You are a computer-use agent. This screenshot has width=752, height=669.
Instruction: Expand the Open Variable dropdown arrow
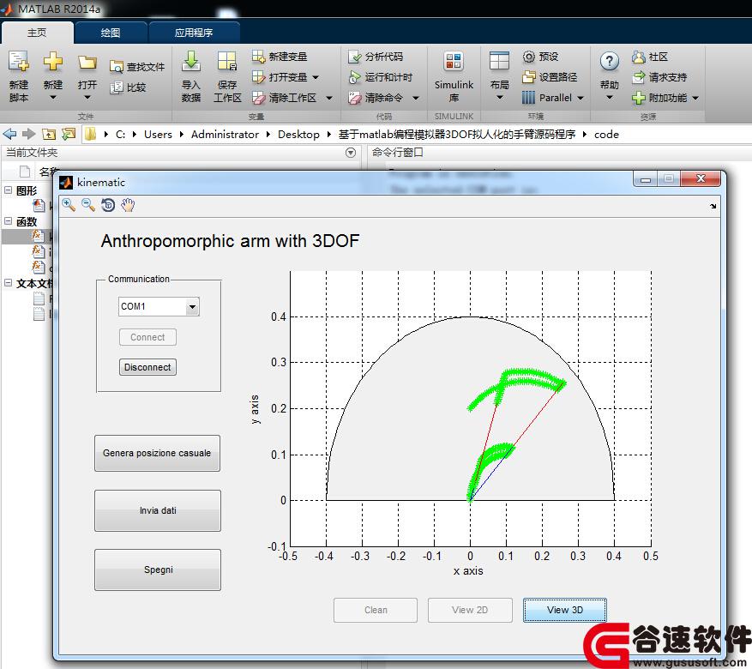pos(316,77)
